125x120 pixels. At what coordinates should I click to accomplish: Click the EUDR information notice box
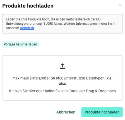click(62, 24)
